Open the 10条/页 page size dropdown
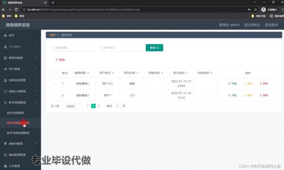The height and width of the screenshot is (170, 284). coord(72,106)
